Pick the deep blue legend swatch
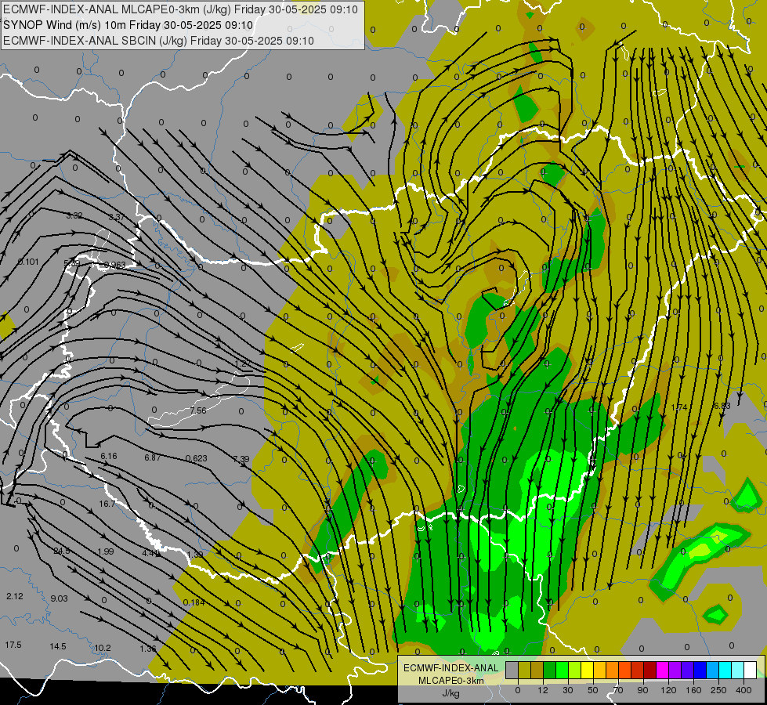 tap(700, 670)
